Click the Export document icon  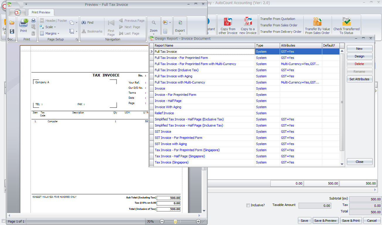[x=180, y=23]
